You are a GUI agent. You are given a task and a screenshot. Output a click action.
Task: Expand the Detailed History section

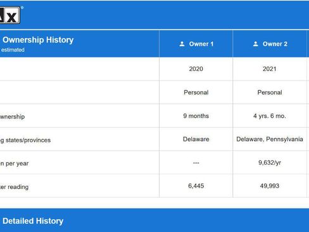tap(33, 221)
